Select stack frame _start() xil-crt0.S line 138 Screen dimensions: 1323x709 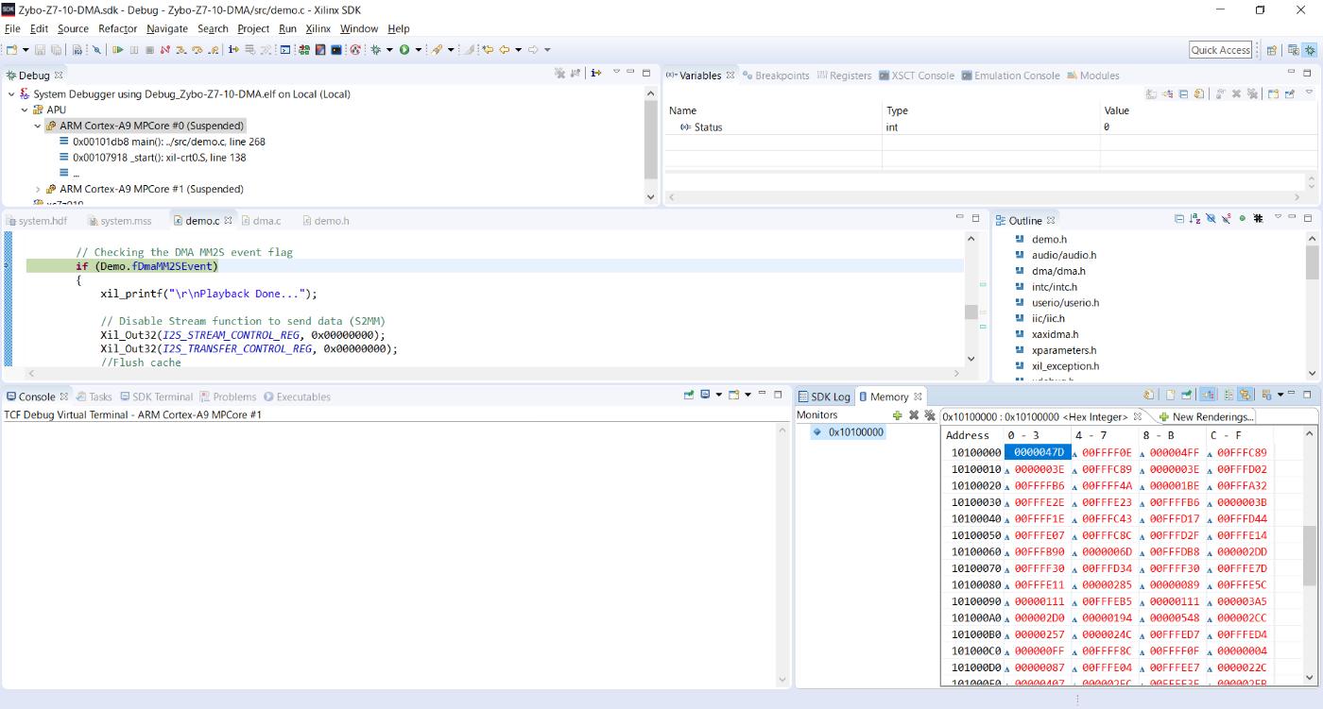(x=152, y=158)
